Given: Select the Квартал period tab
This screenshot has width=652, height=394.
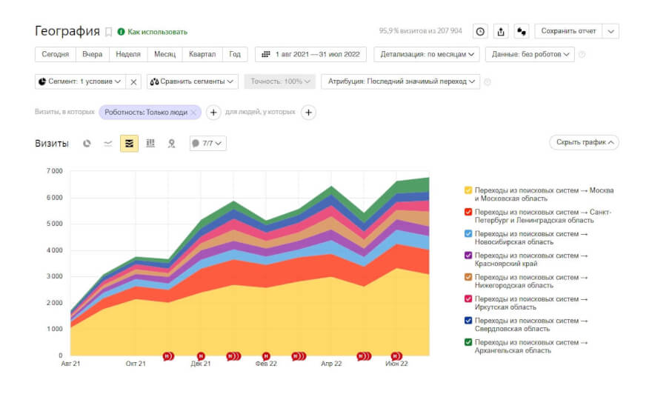Looking at the screenshot, I should pyautogui.click(x=202, y=54).
